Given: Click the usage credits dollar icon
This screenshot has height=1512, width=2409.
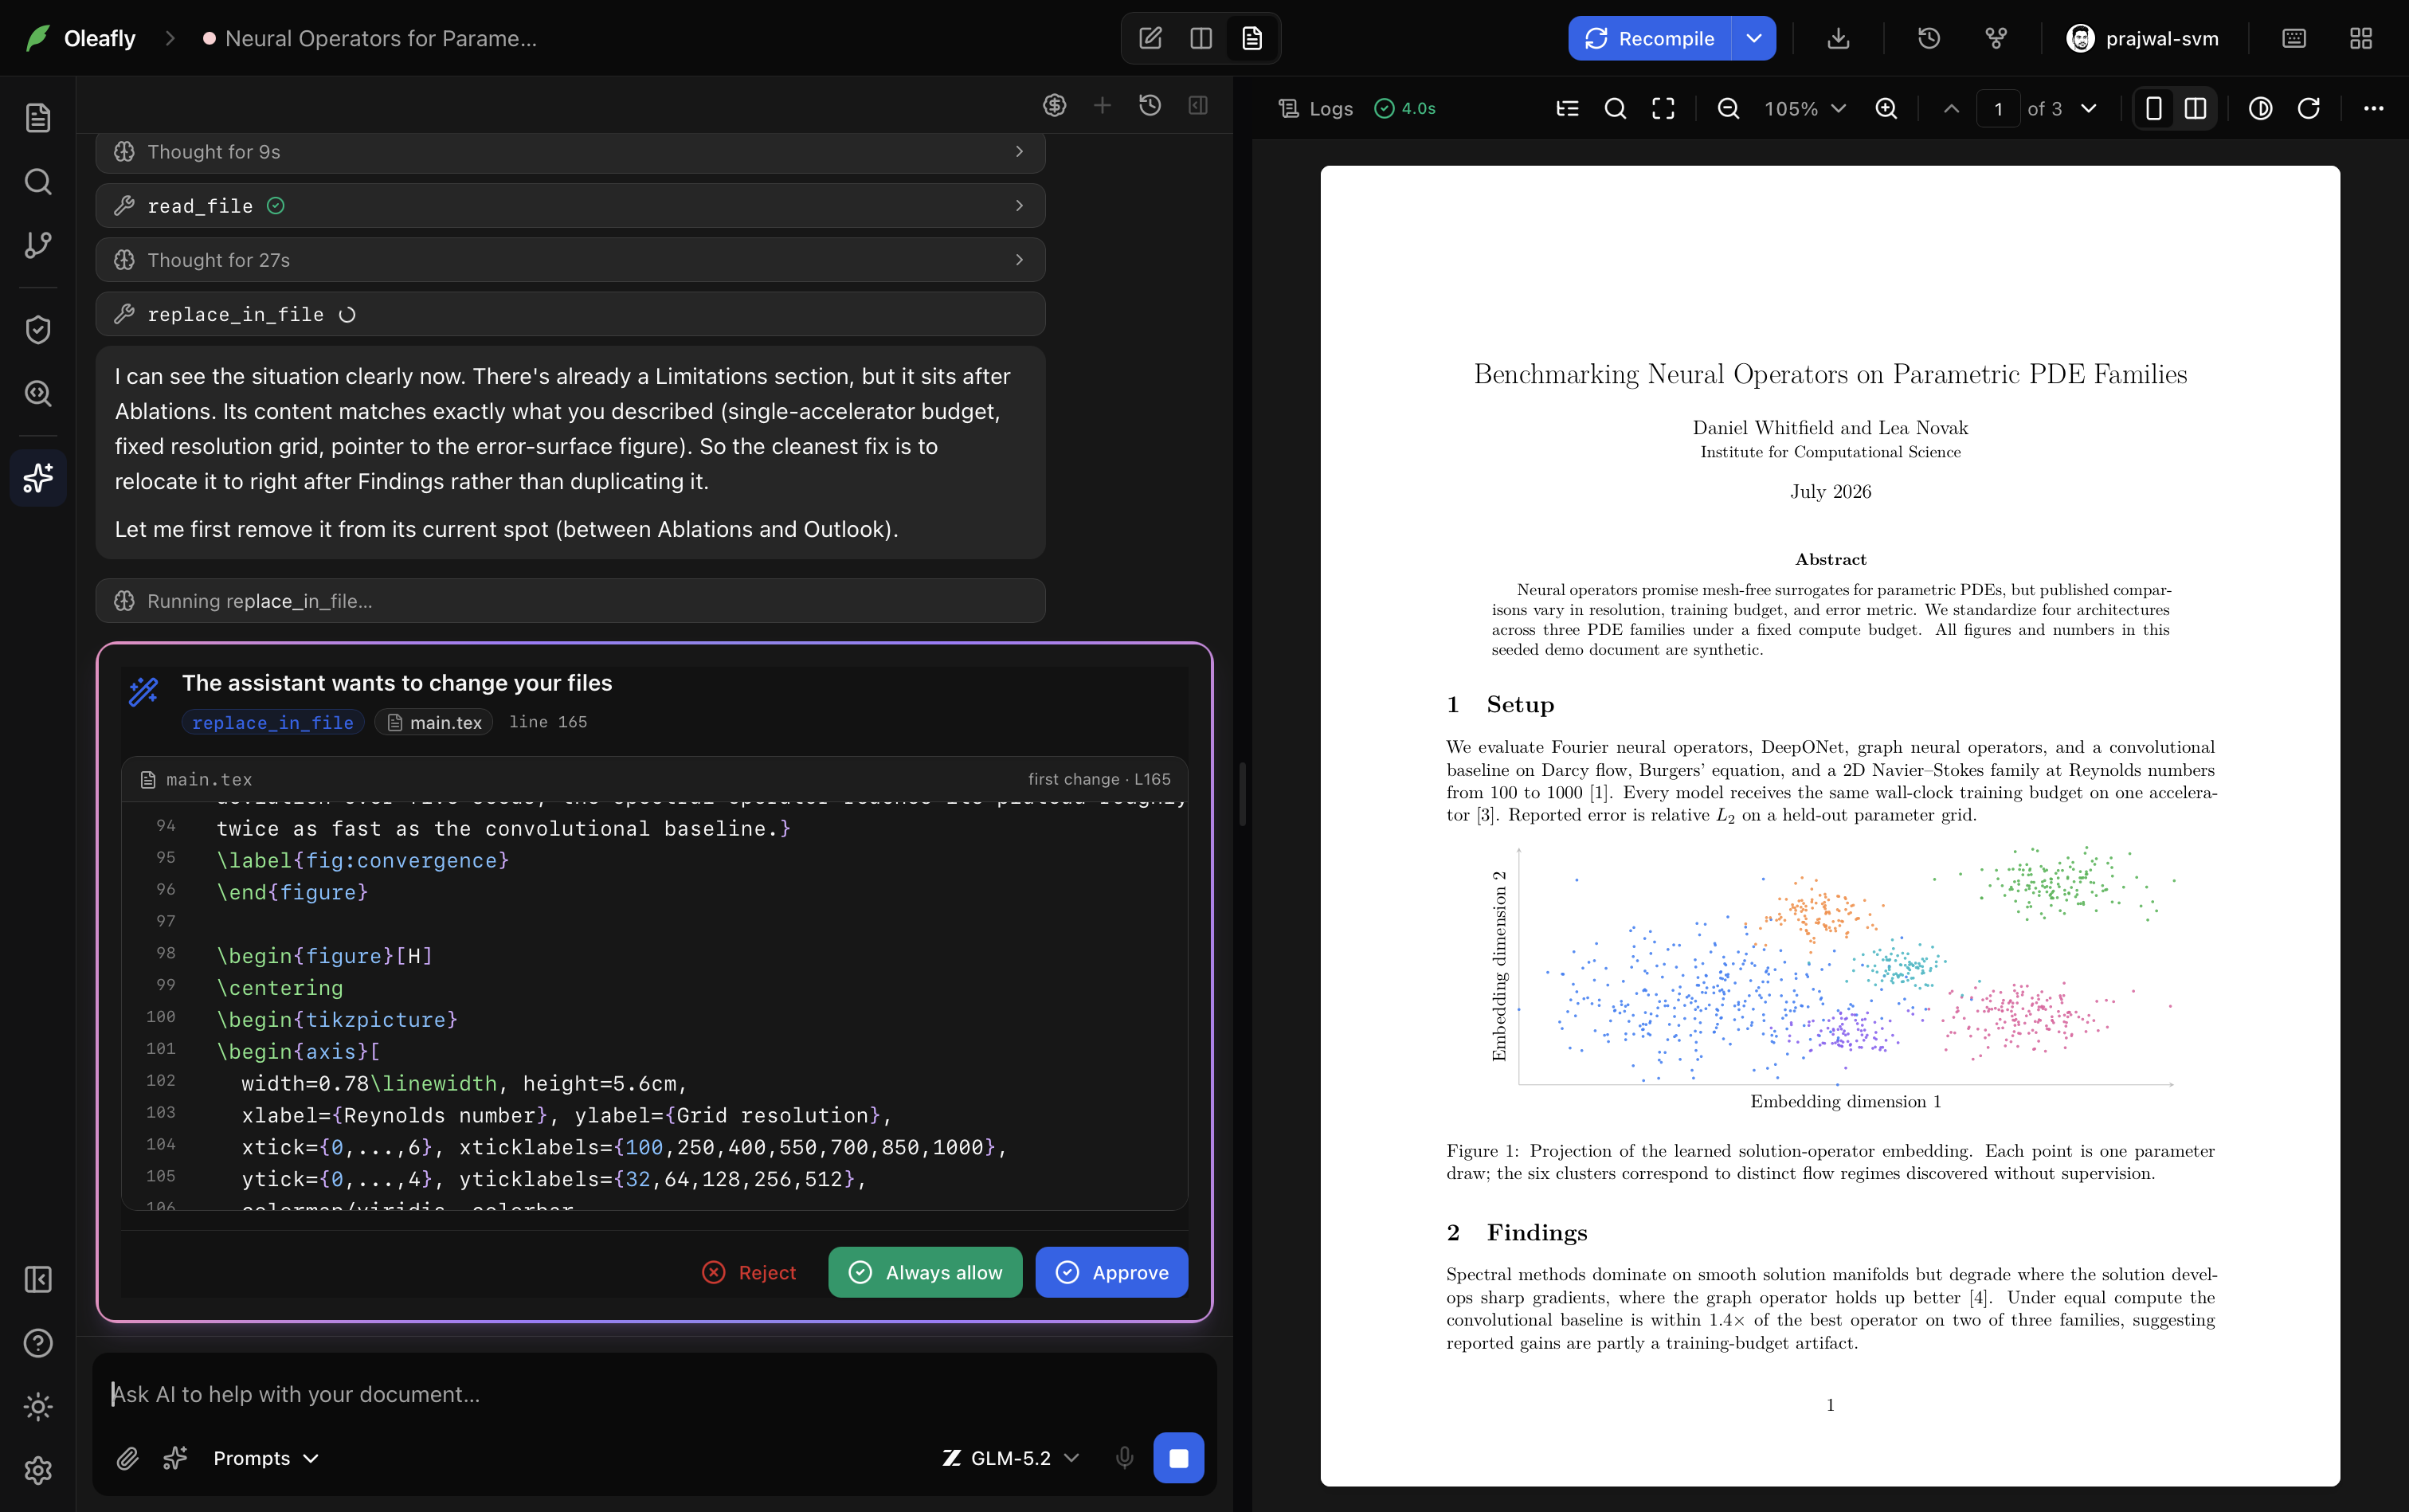Looking at the screenshot, I should (x=1054, y=105).
